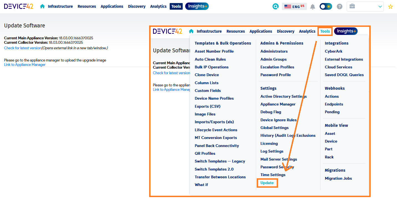
Task: Open CyberArk integration
Action: tap(334, 51)
